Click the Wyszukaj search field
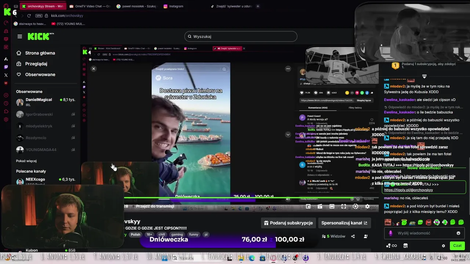Screen dimensions: 470x264 point(241,36)
